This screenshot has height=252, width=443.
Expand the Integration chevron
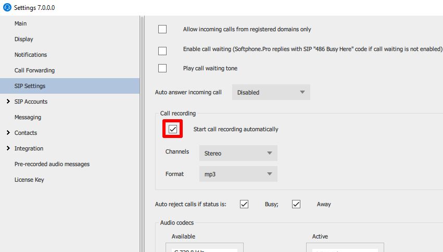pos(8,148)
